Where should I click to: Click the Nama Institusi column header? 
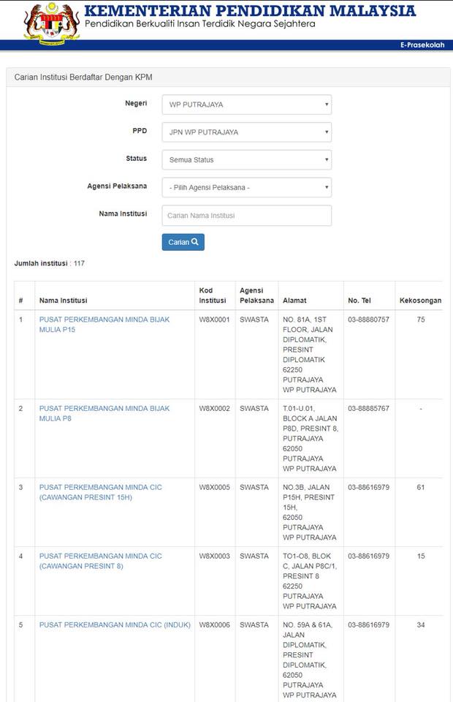coord(63,301)
